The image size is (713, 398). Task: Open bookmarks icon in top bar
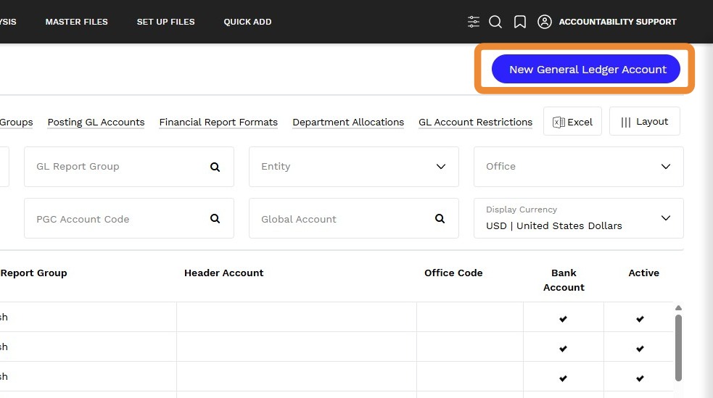click(520, 22)
